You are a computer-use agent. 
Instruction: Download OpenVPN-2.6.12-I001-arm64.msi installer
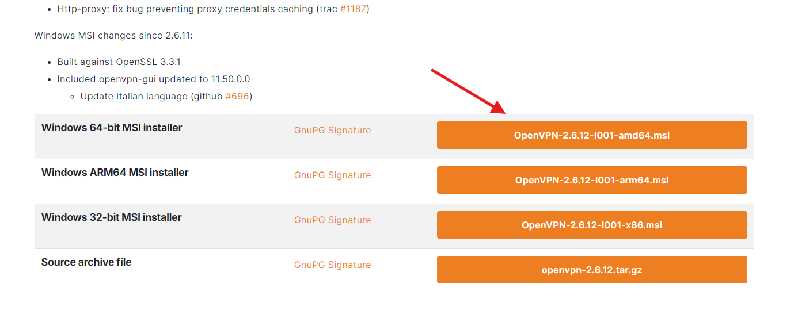(x=592, y=180)
